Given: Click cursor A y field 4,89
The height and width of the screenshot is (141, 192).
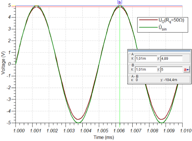Looking at the screenshot, I should tap(171, 59).
